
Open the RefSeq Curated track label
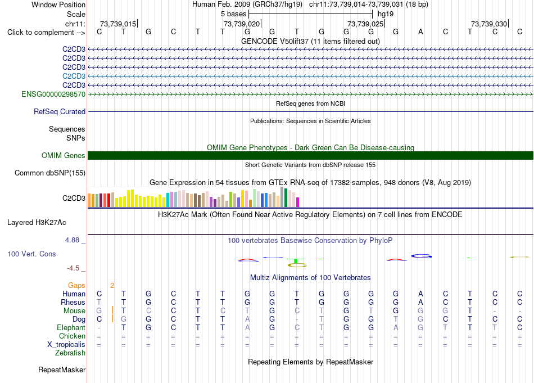click(60, 111)
